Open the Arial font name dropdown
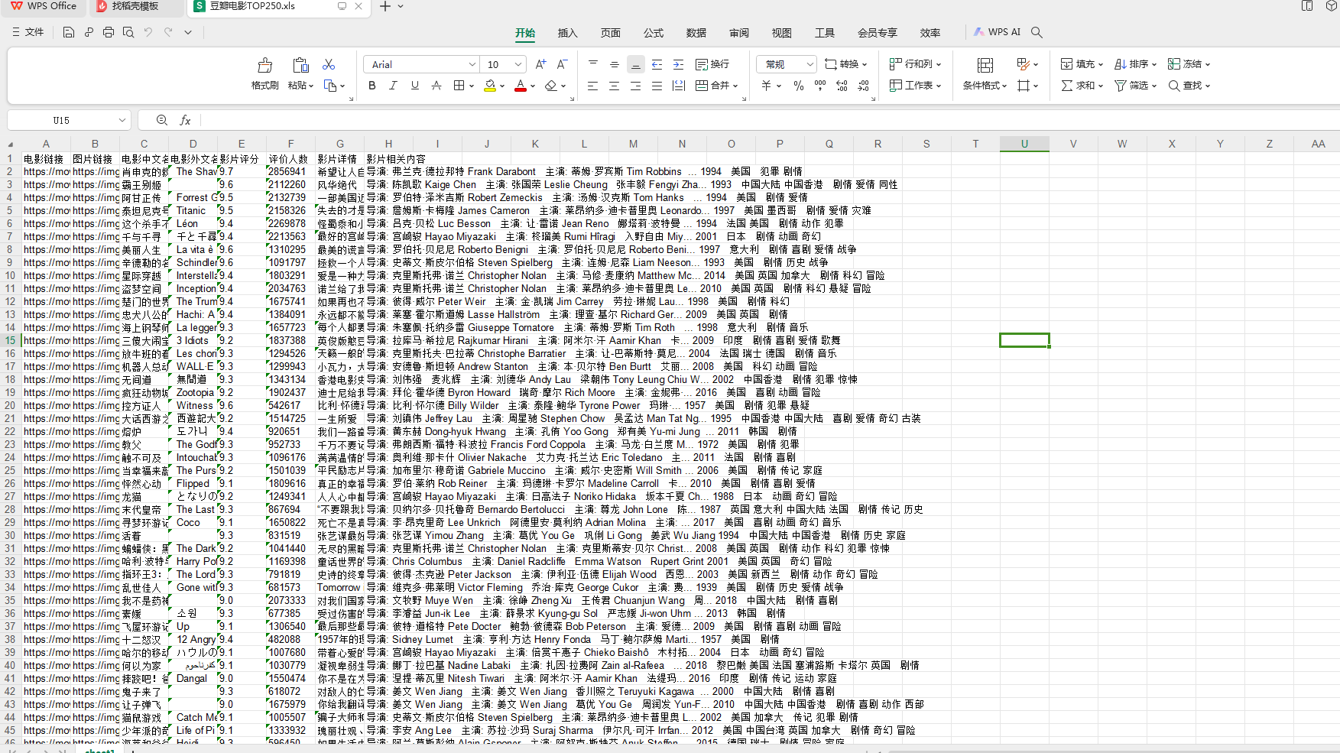The height and width of the screenshot is (753, 1340). 472,64
